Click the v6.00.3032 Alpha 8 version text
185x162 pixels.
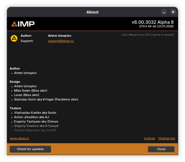click(152, 22)
